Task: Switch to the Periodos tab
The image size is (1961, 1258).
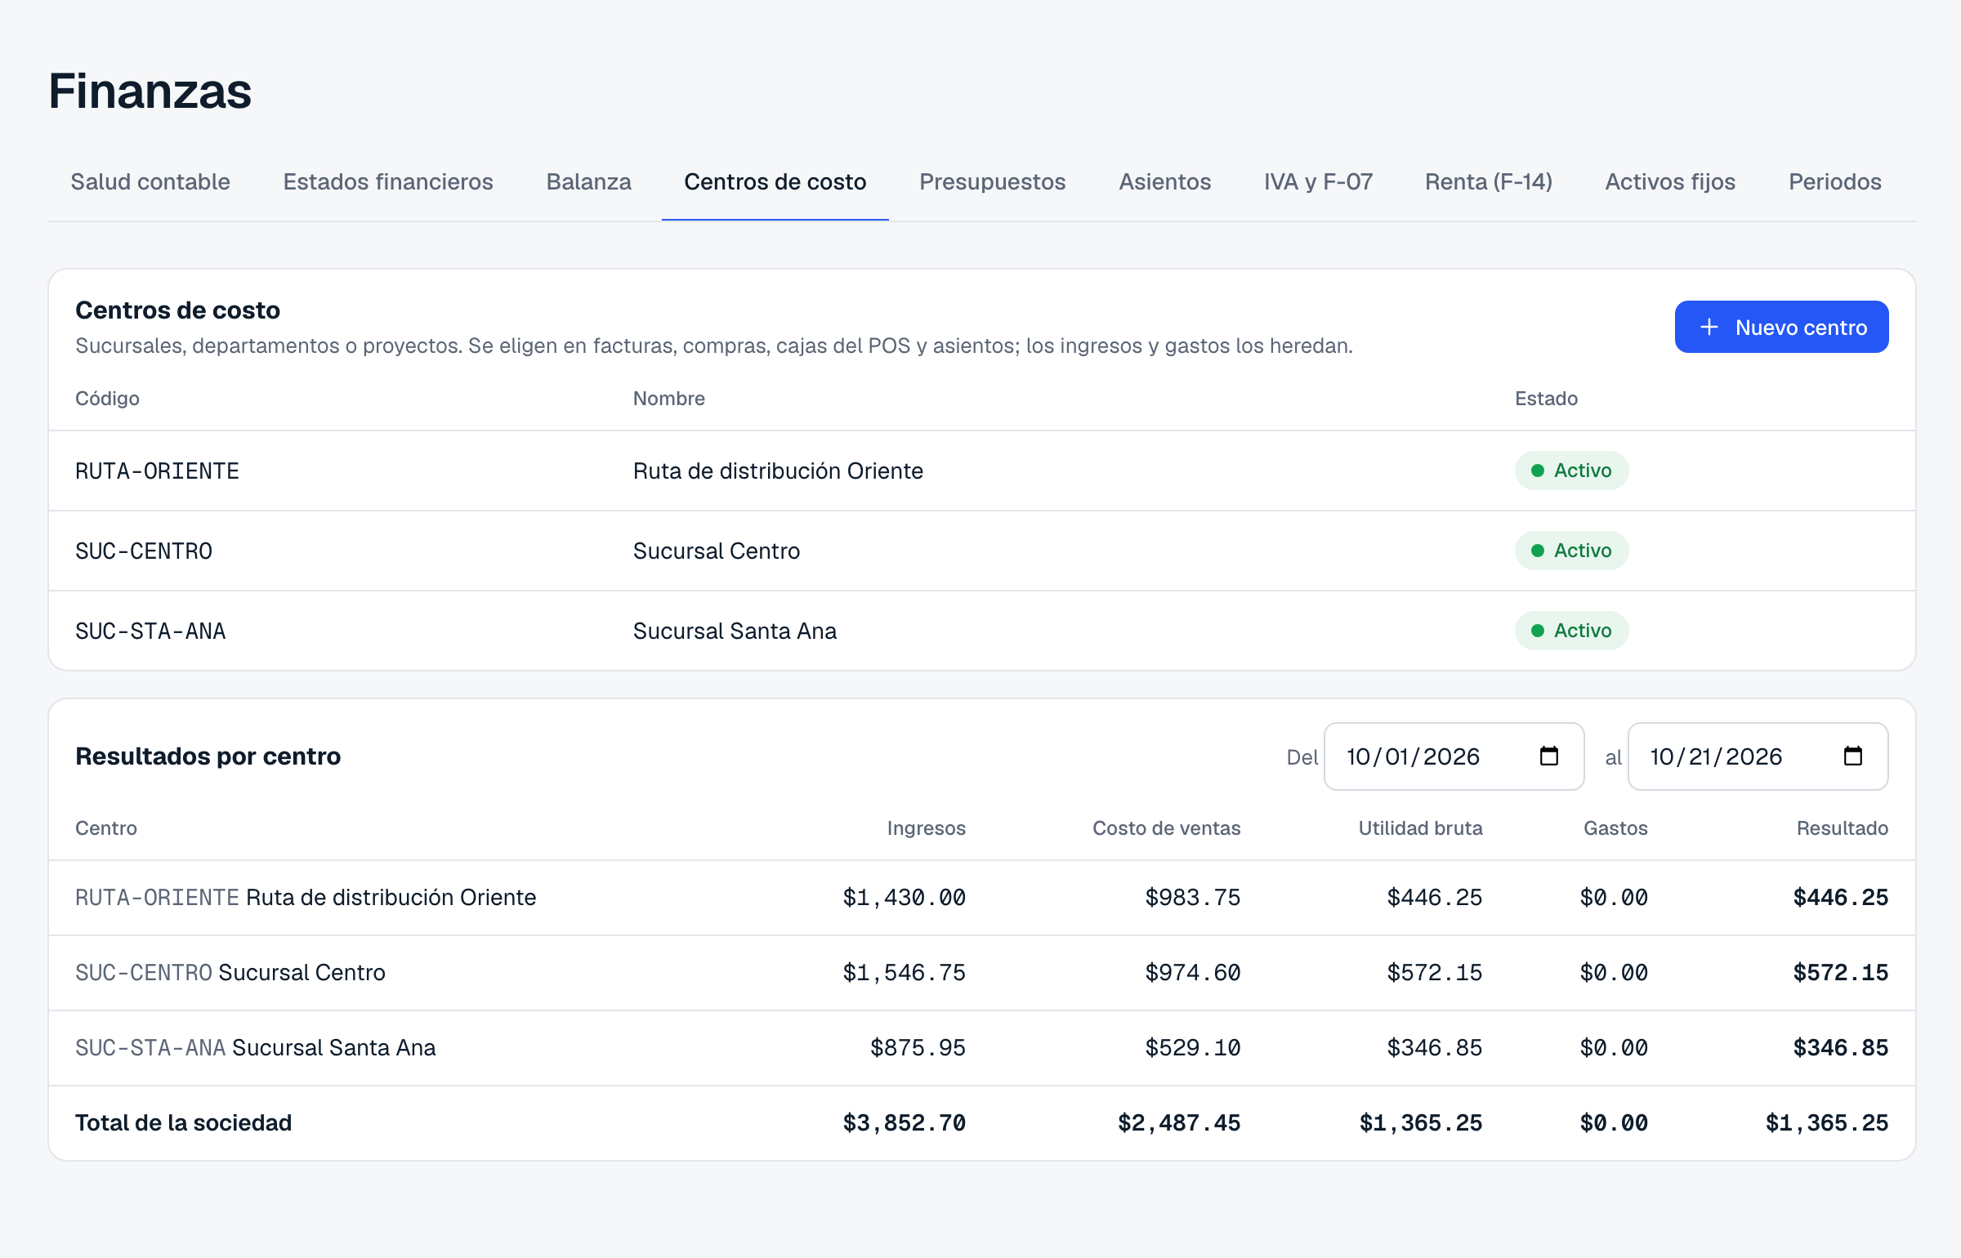Action: 1834,181
